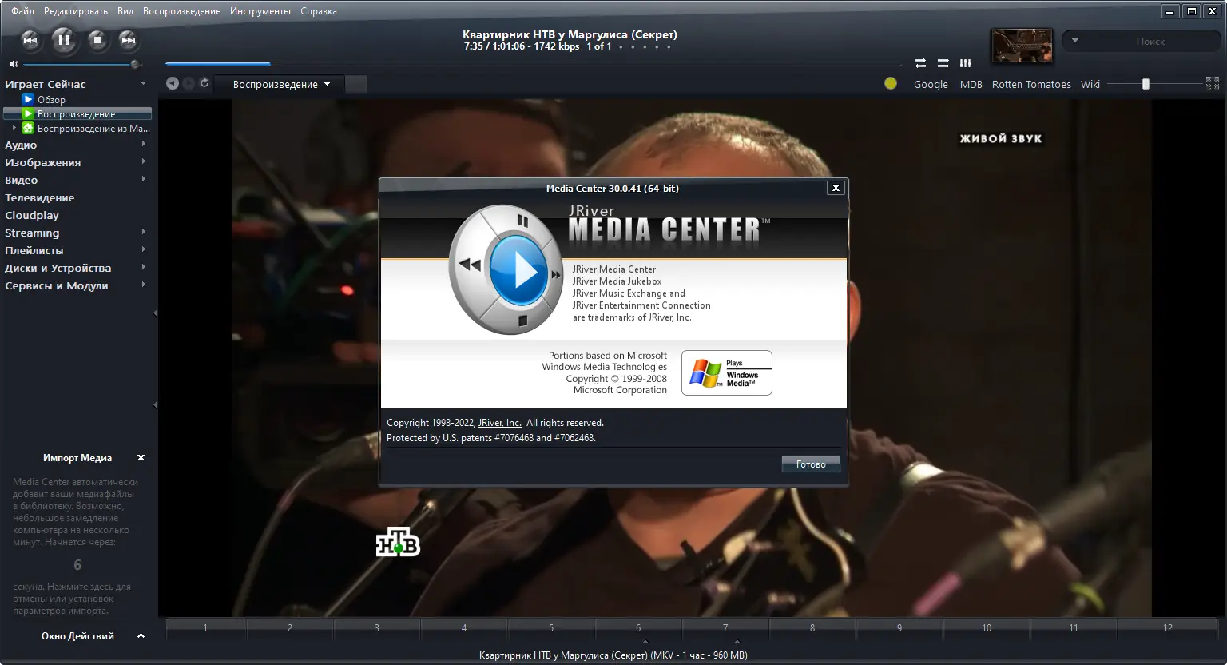The height and width of the screenshot is (665, 1227).
Task: Adjust the thumbnail size slider
Action: [x=1146, y=84]
